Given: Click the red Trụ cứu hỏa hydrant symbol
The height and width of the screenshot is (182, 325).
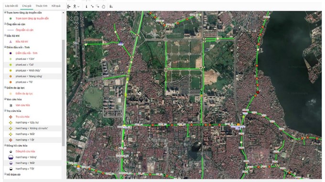Looking at the screenshot, I should 11,117.
